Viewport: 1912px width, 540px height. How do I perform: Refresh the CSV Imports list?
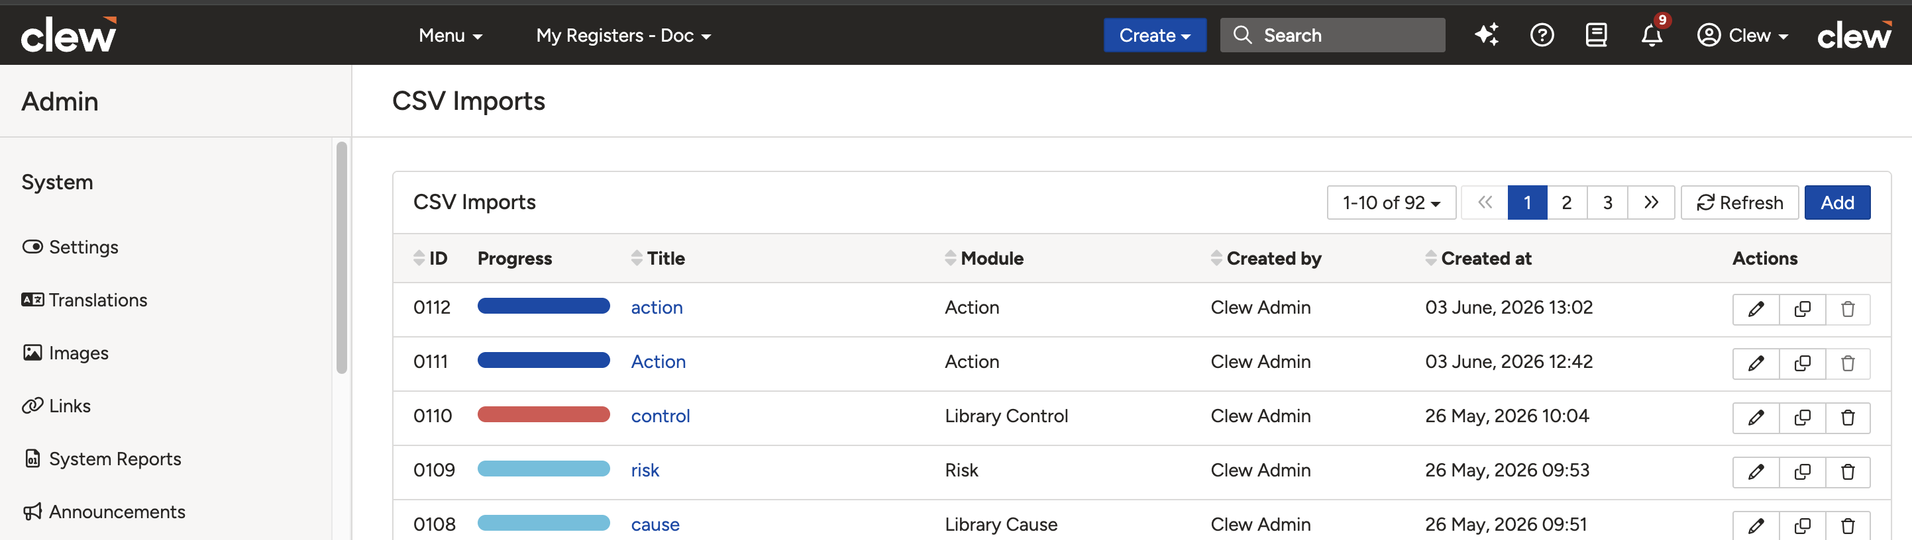coord(1740,202)
